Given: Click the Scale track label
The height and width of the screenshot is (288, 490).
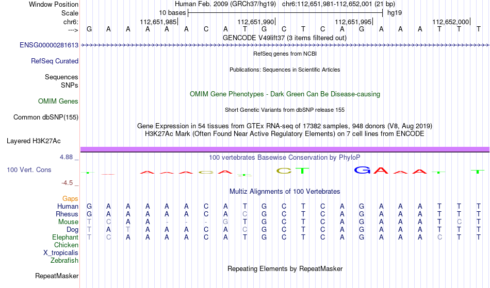Looking at the screenshot, I should (x=70, y=13).
